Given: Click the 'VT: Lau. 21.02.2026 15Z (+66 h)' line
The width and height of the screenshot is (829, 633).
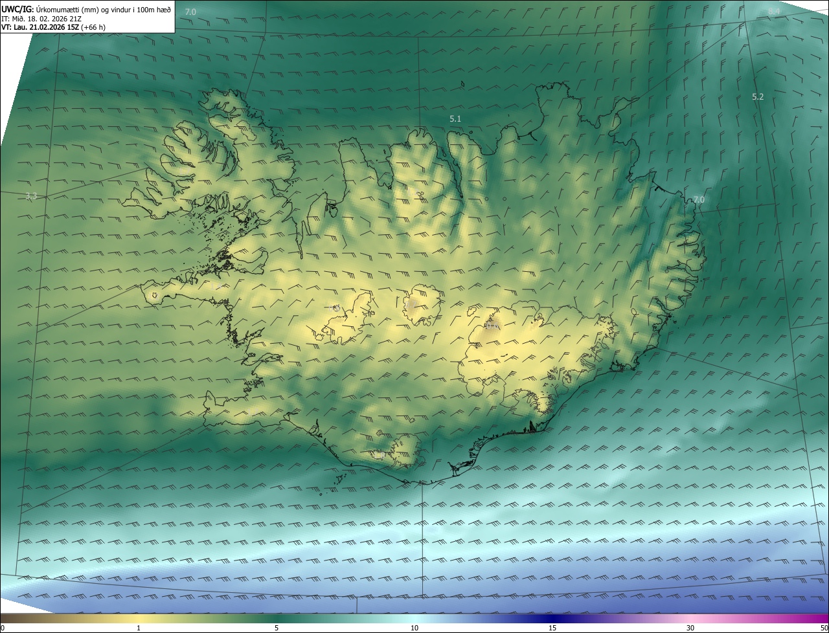Looking at the screenshot, I should coord(53,27).
